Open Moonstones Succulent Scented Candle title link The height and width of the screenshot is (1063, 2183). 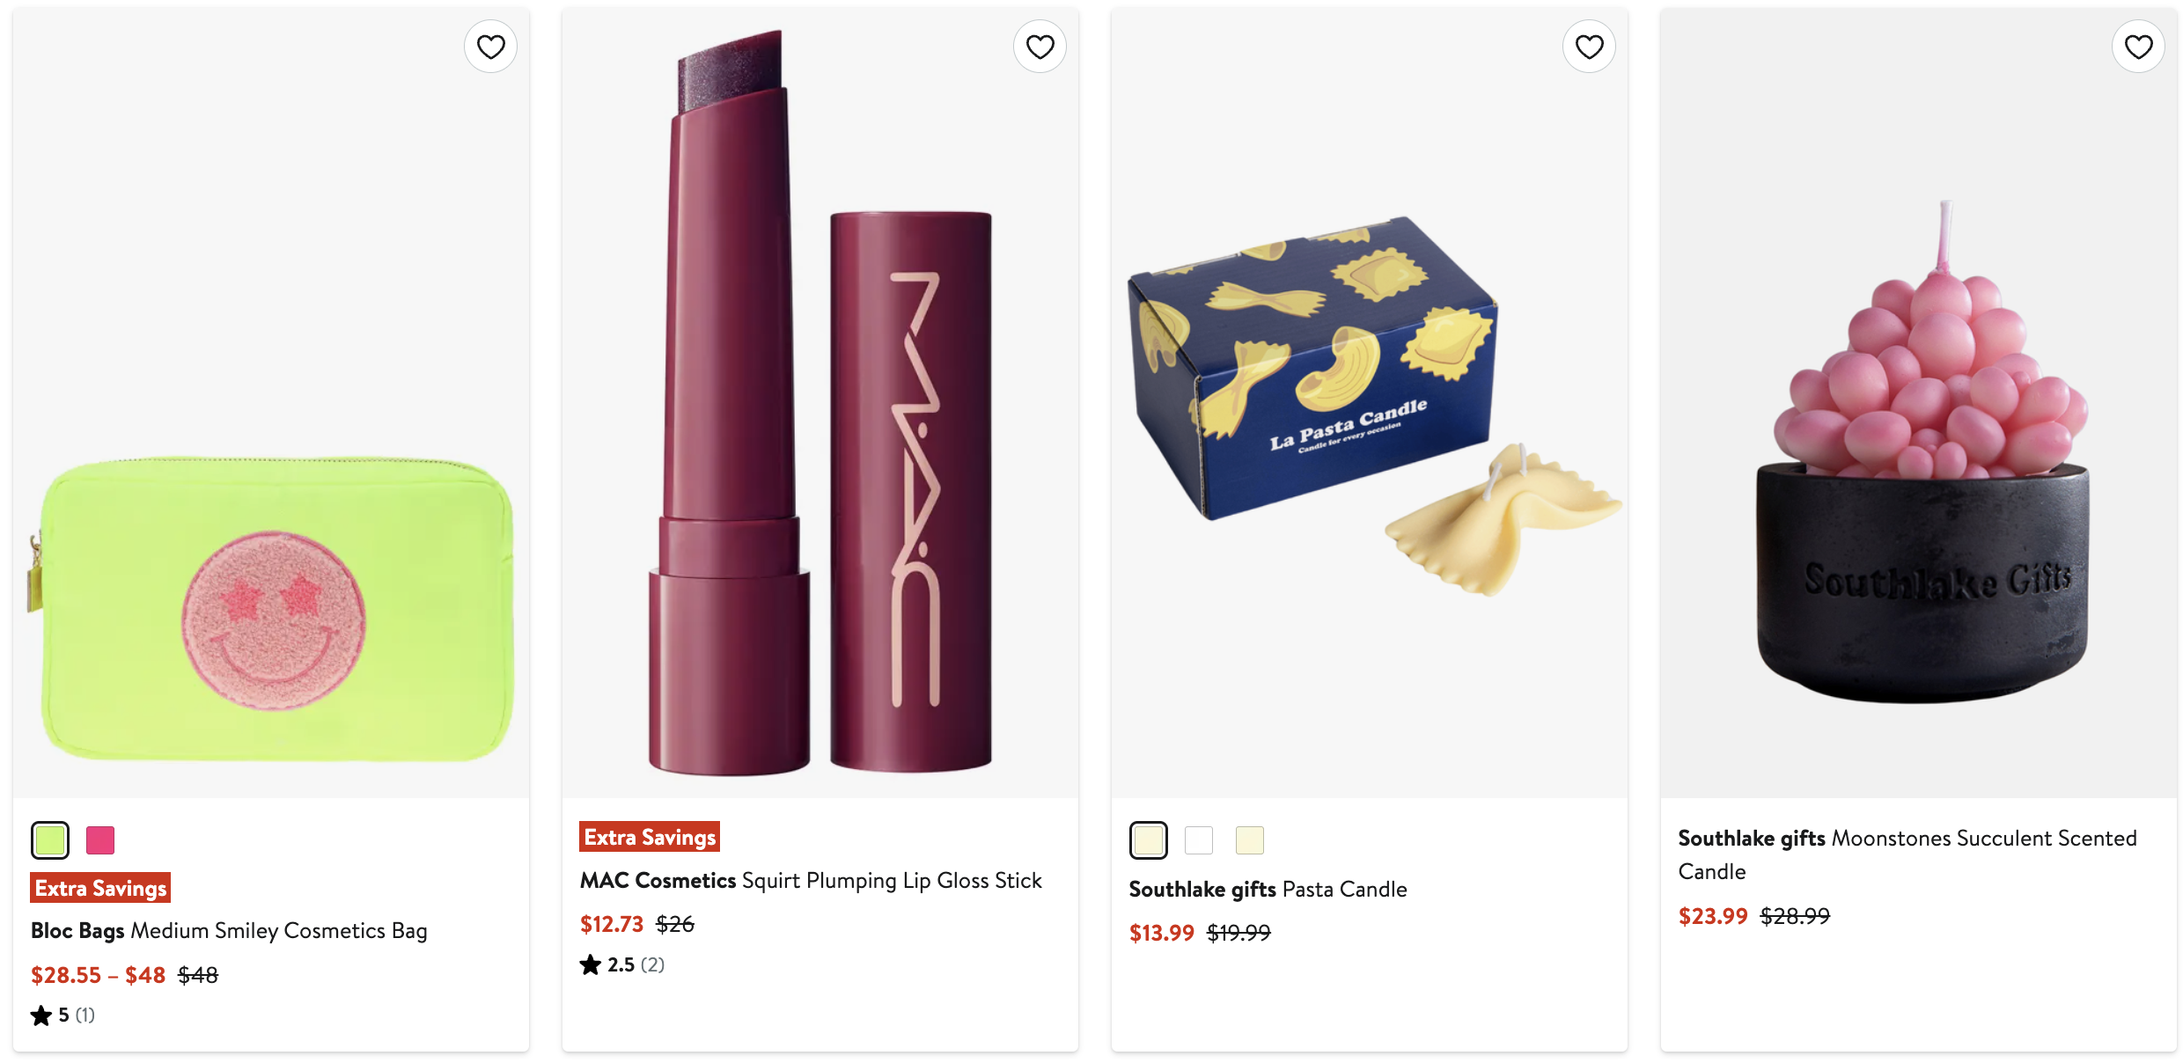[1907, 854]
